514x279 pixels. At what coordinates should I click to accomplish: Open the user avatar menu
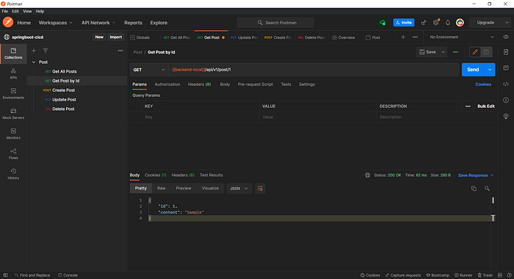(460, 23)
